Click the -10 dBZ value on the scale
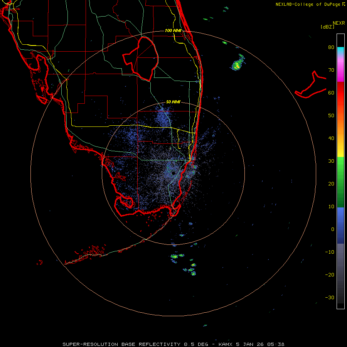 (330, 252)
